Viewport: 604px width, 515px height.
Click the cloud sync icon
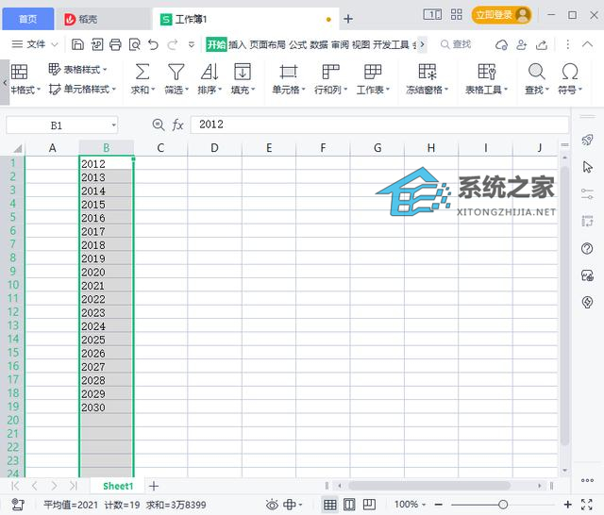(x=501, y=44)
